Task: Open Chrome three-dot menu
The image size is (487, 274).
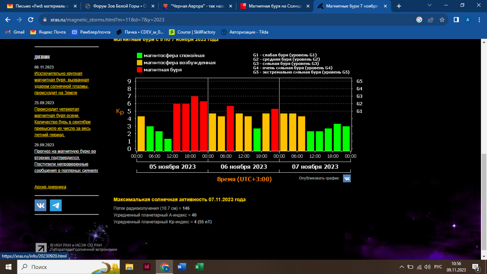Action: (x=479, y=20)
